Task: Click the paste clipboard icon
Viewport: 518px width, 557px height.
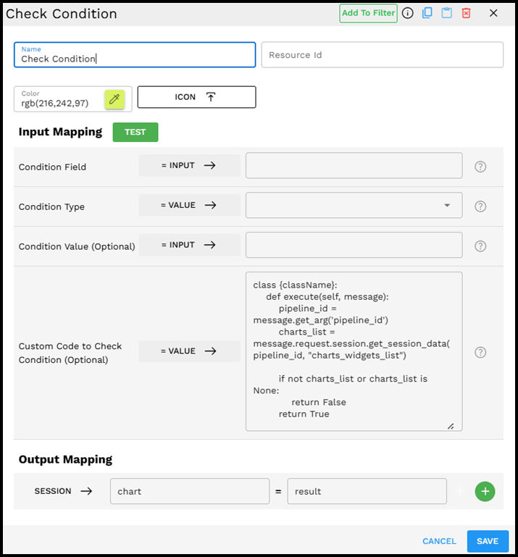Action: click(x=446, y=13)
